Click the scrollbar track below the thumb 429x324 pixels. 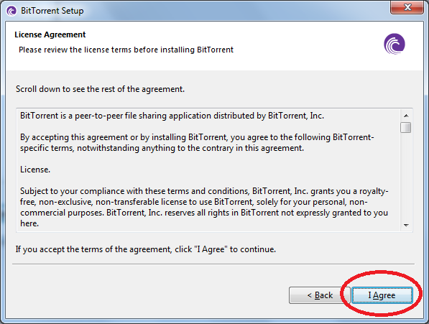[406, 176]
